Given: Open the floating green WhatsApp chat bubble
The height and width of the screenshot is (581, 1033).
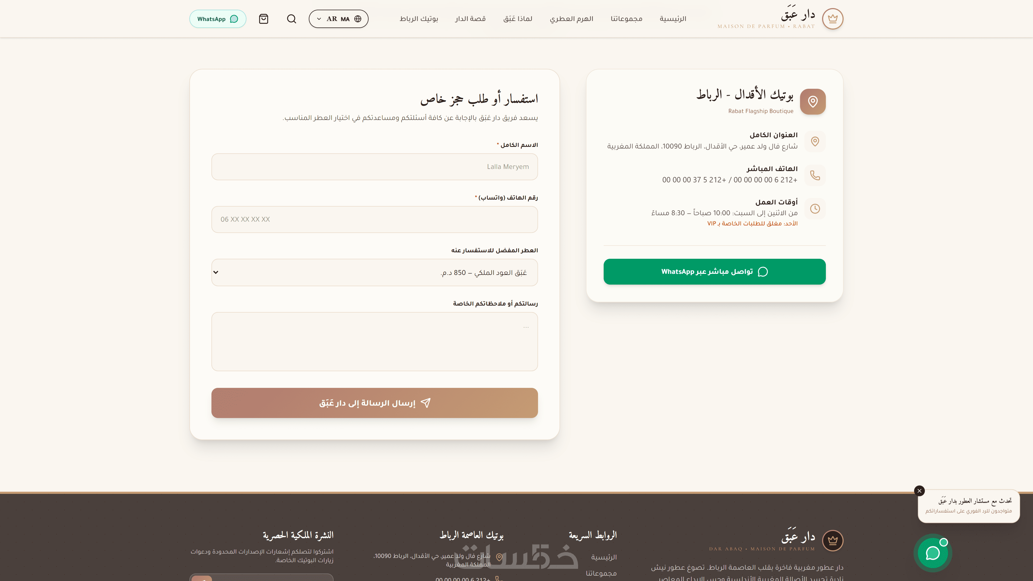Looking at the screenshot, I should pyautogui.click(x=933, y=553).
